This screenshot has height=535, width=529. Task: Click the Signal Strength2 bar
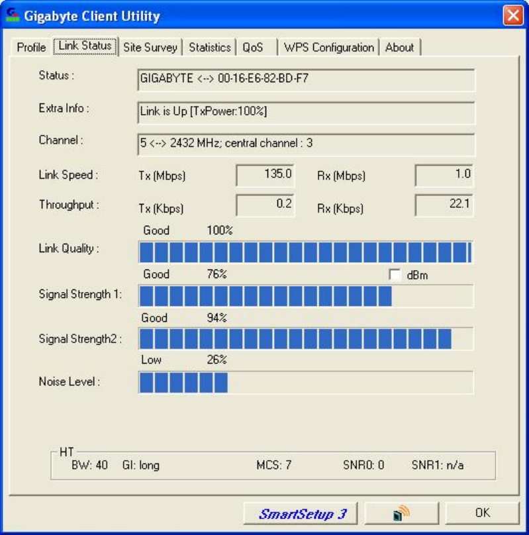306,339
